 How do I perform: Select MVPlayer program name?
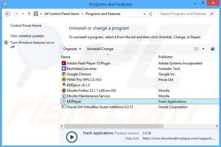(74, 102)
